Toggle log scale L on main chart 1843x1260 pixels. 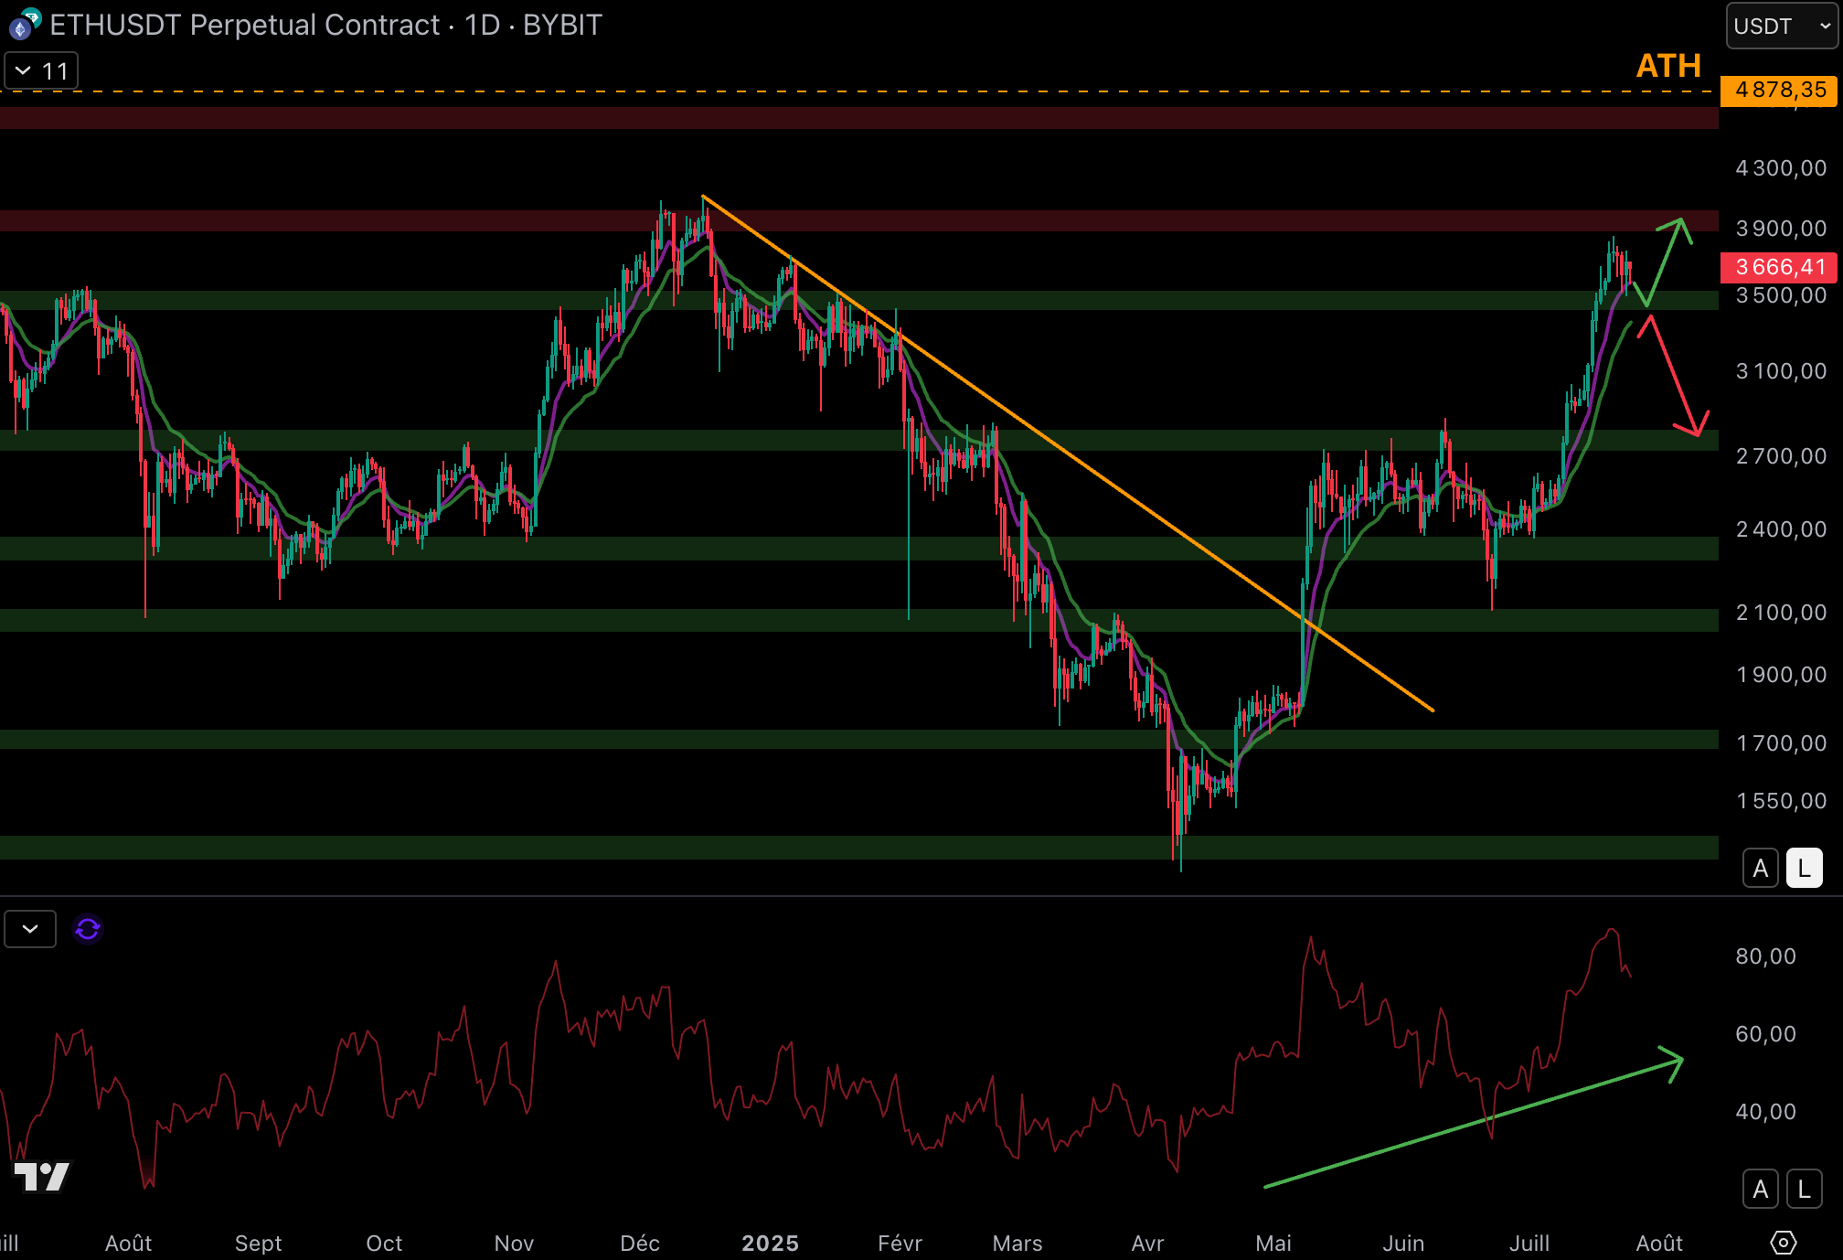coord(1804,868)
